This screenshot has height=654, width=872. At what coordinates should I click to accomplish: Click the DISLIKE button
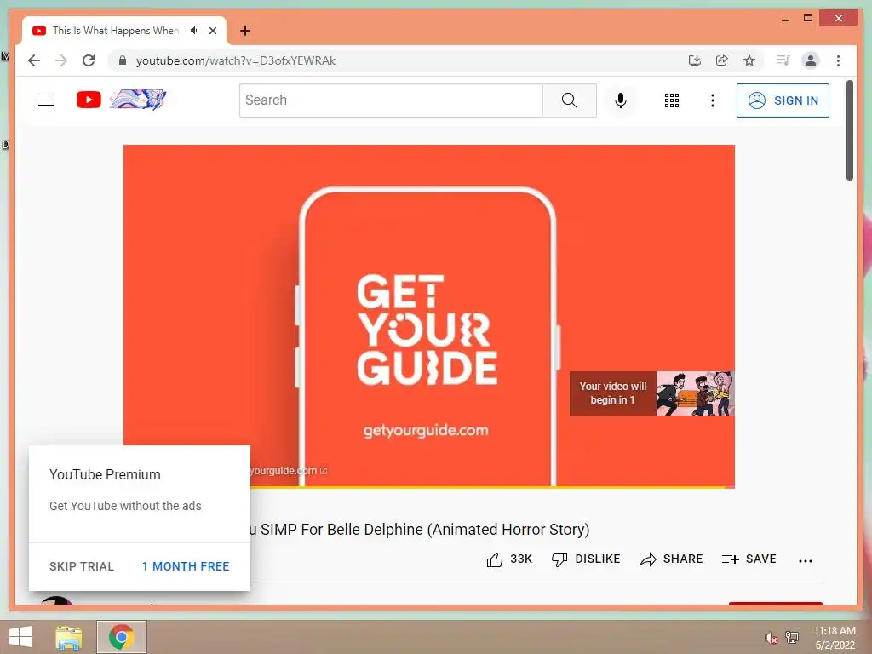tap(586, 559)
